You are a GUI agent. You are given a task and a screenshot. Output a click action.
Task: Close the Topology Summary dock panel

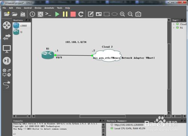185,20
